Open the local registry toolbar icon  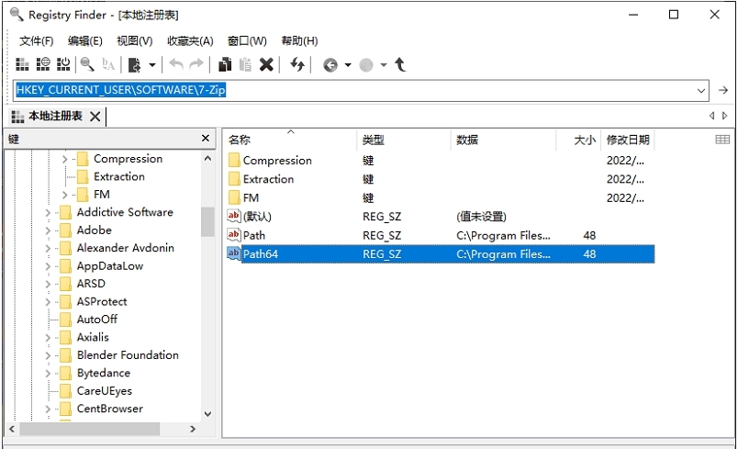coord(22,64)
